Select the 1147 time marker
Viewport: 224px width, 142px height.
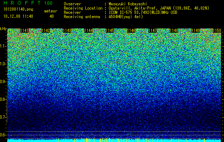point(152,31)
